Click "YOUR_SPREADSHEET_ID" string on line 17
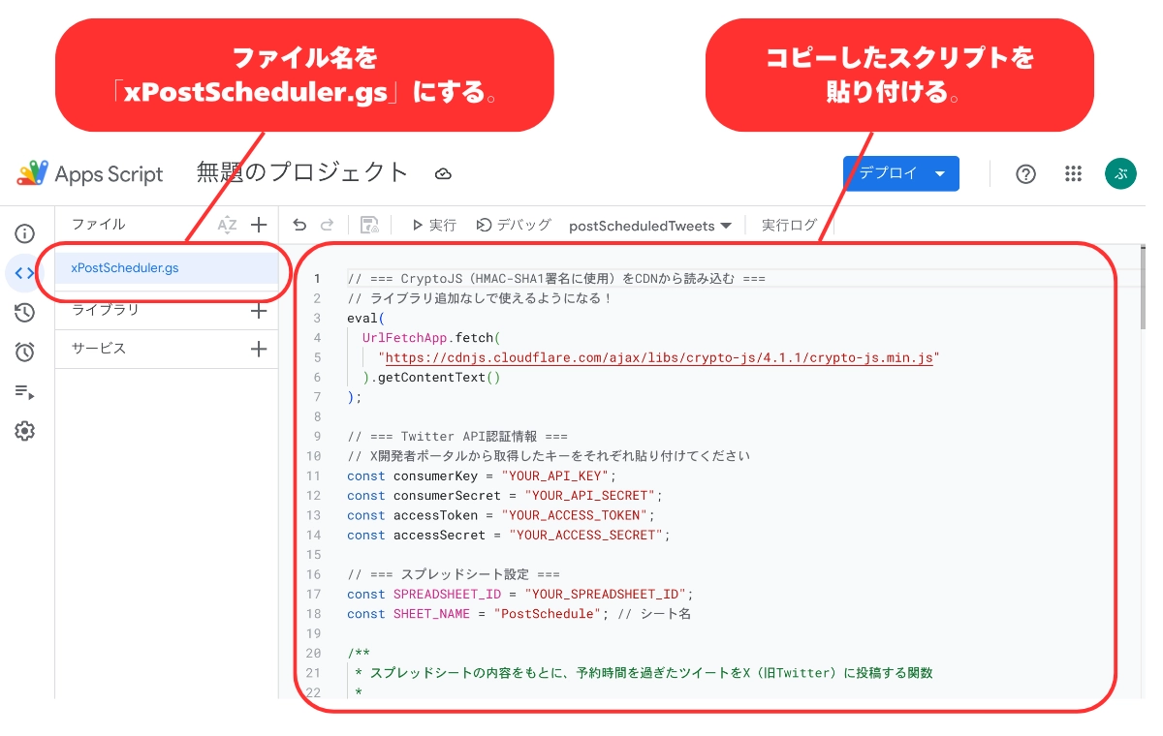Screen dimensions: 1163x736 pos(607,594)
